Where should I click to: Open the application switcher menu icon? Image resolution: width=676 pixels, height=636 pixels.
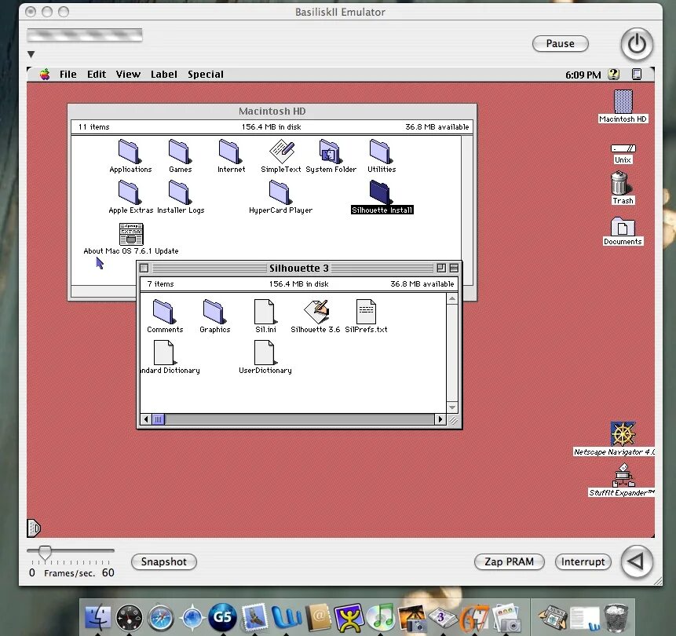[636, 74]
